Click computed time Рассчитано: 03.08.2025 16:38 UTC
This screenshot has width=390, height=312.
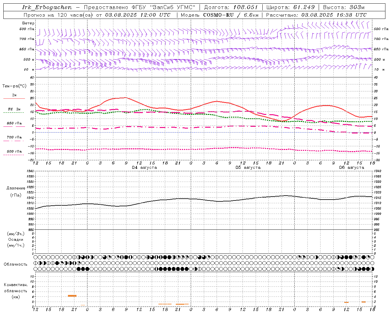coord(316,15)
